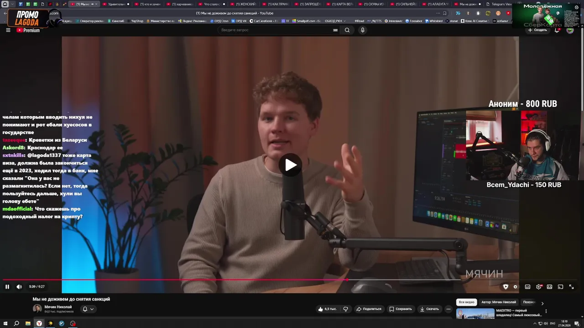
Task: Dislike the video
Action: point(345,309)
